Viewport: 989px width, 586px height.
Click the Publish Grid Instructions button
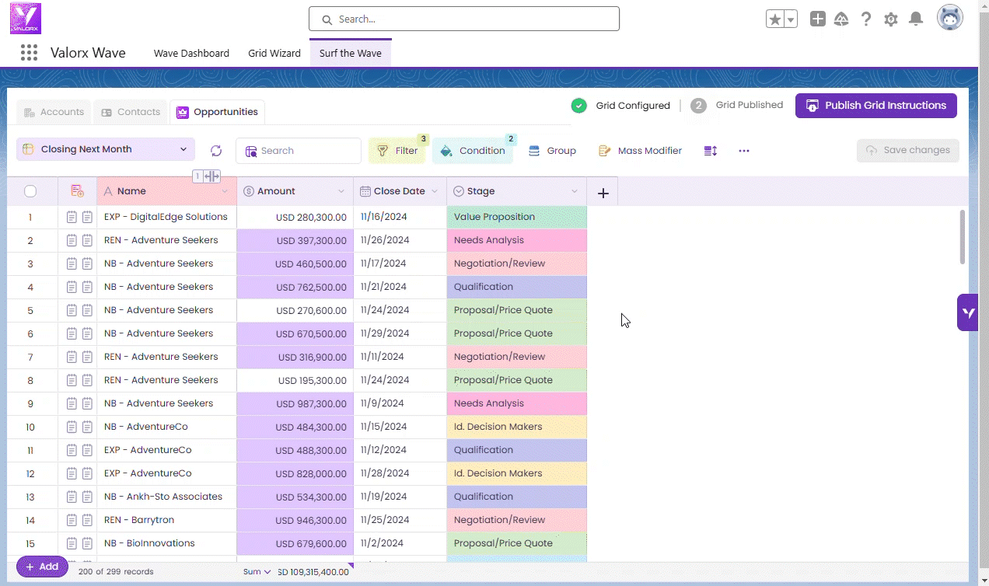pyautogui.click(x=875, y=106)
